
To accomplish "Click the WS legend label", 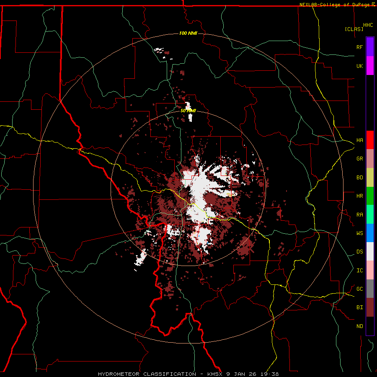I will coord(359,233).
